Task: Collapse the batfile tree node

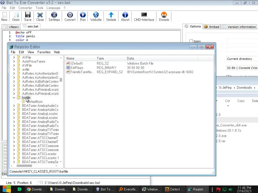Action: tap(14, 98)
